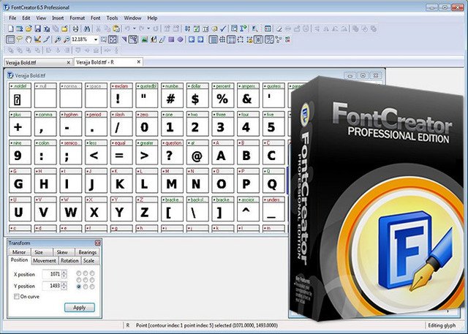Open the zoom percentage dropdown showing 12.18%

pos(96,39)
